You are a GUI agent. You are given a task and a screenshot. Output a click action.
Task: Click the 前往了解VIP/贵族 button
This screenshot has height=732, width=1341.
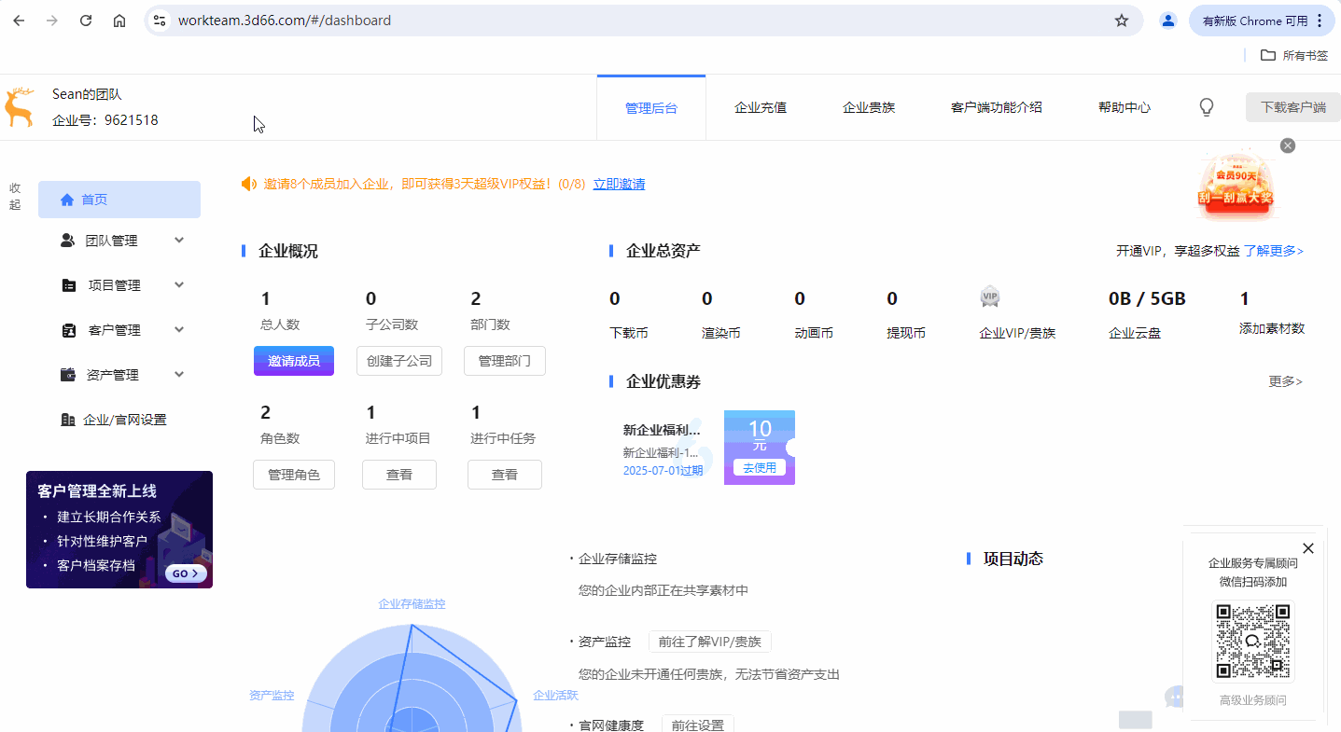[710, 642]
